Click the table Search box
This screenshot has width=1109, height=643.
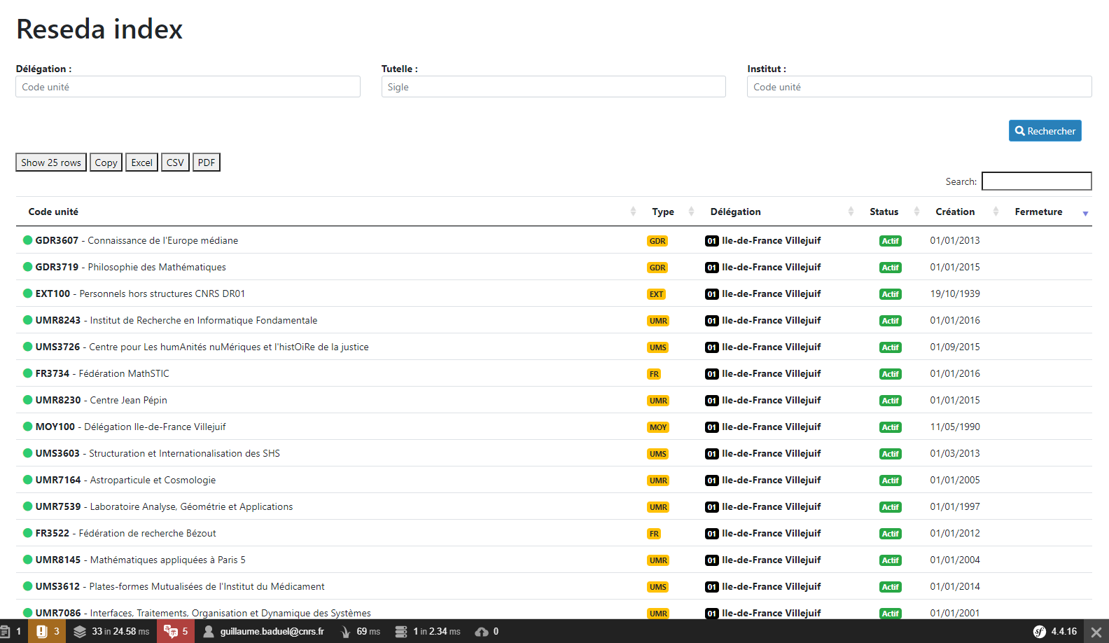1036,181
